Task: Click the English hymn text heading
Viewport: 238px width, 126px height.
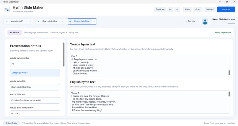Action: pos(83,82)
